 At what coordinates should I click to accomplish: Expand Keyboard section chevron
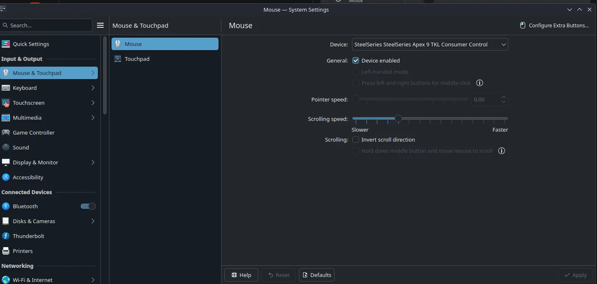[93, 88]
